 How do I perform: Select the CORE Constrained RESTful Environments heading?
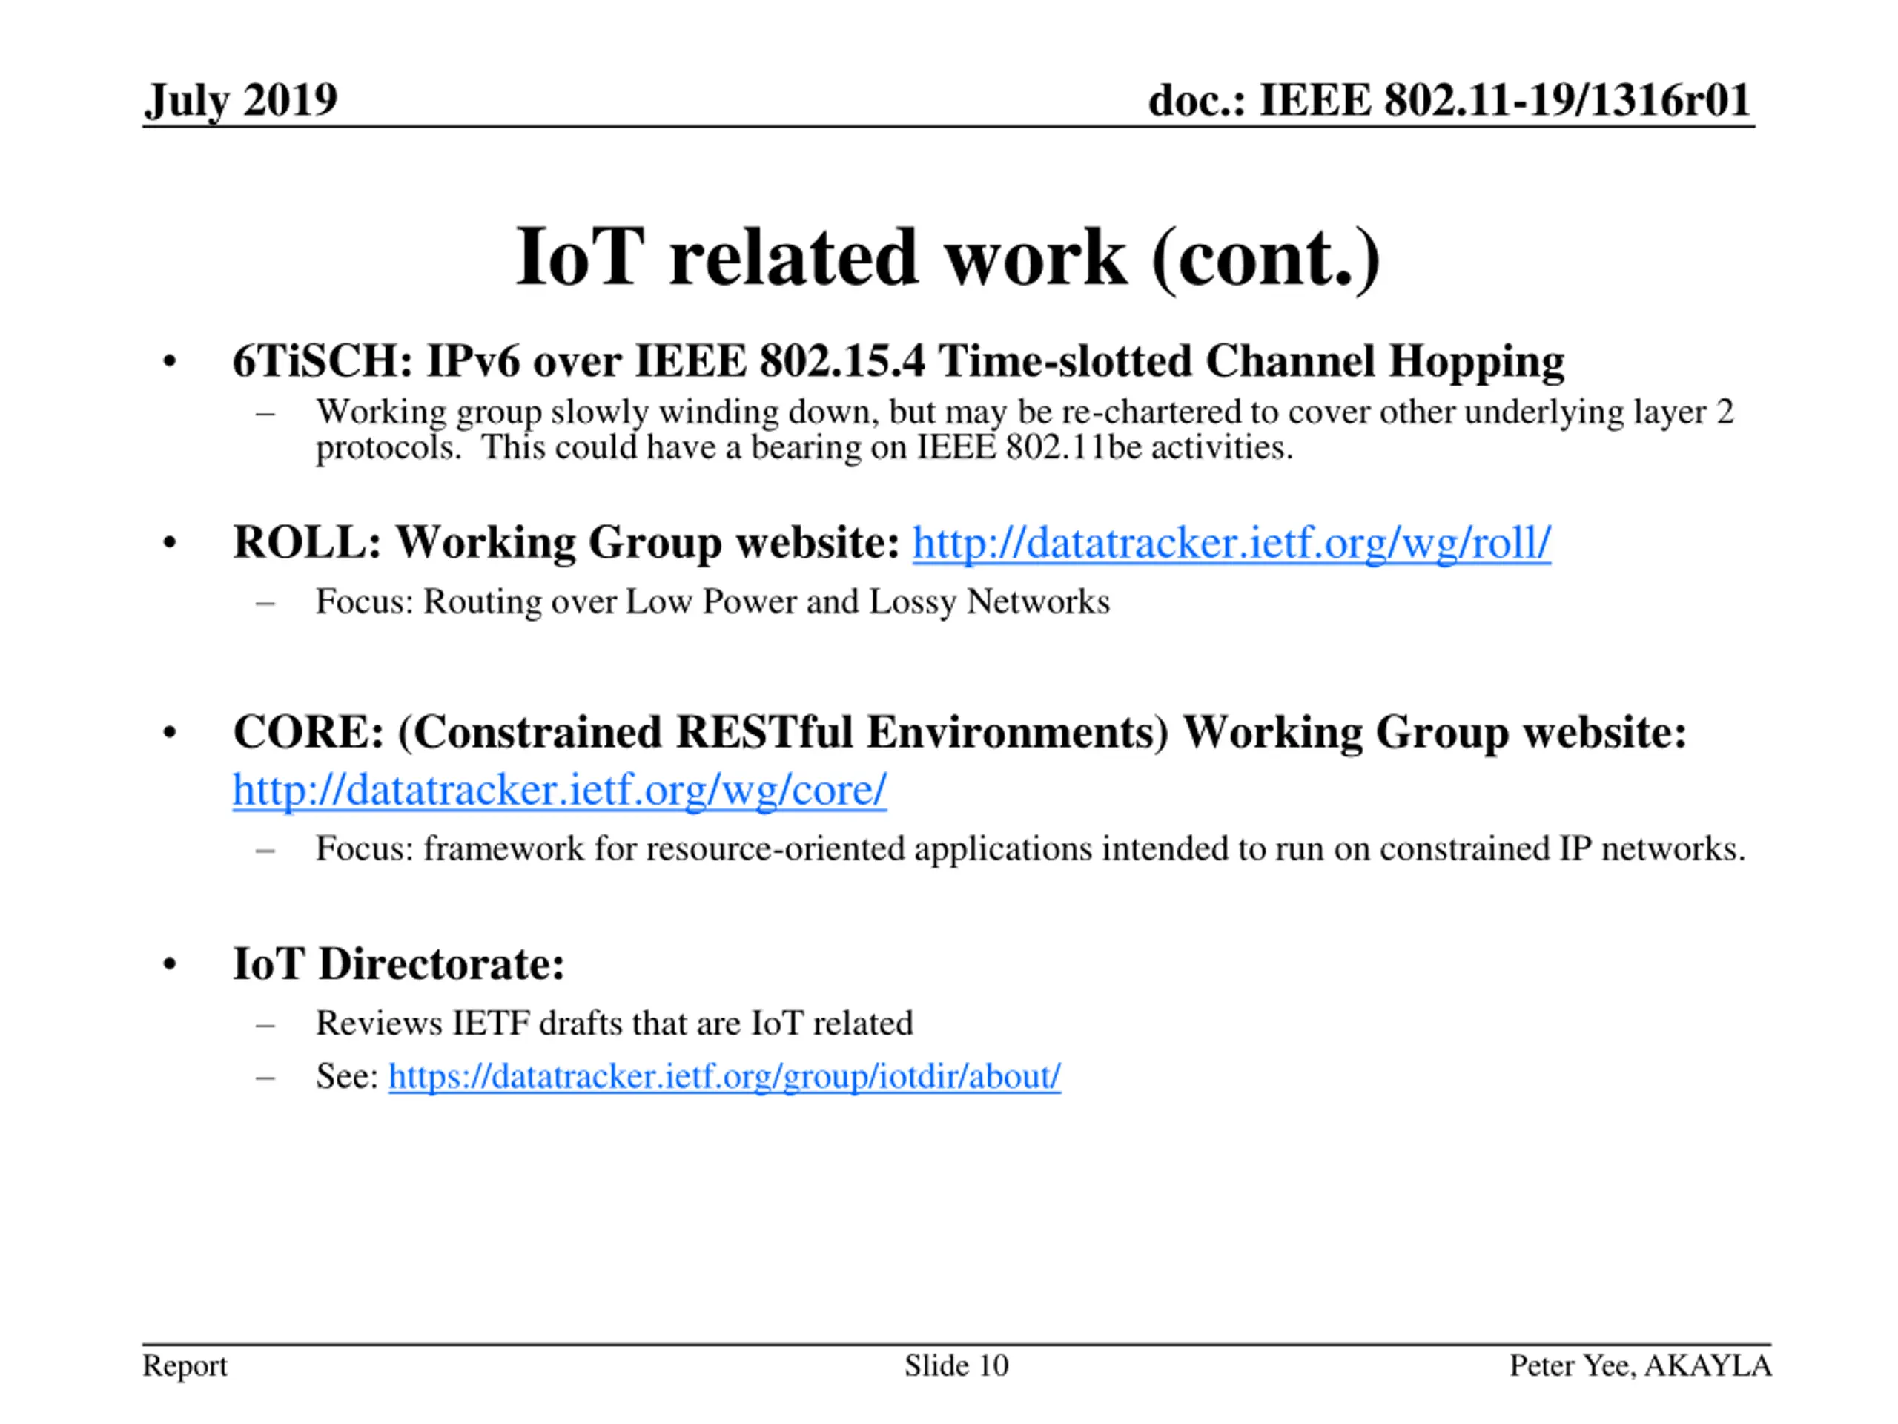(x=959, y=733)
